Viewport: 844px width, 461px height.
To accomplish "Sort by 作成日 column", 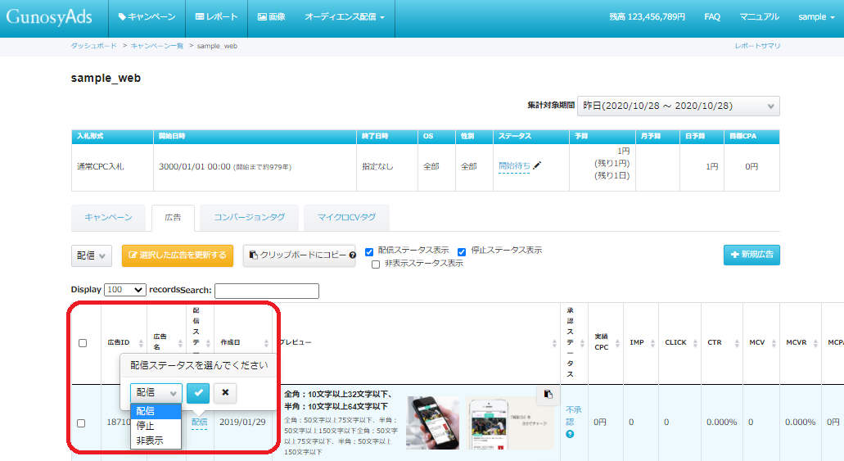I will point(245,342).
